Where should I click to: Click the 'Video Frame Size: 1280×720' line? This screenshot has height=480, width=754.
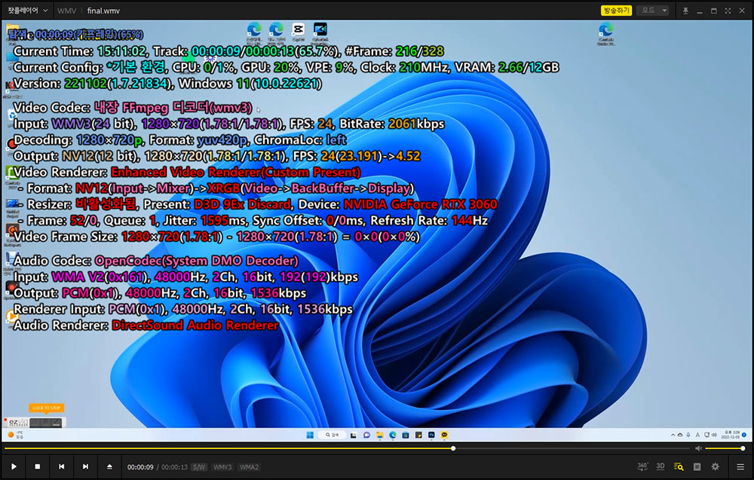coord(216,237)
